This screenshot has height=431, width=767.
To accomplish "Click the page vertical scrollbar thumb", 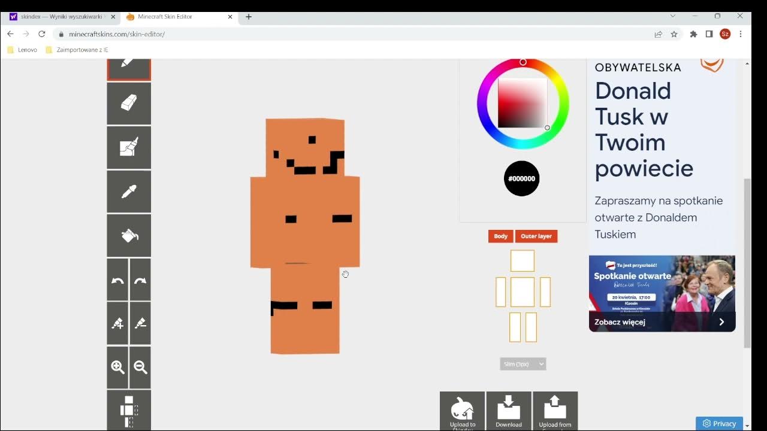I will click(x=747, y=263).
